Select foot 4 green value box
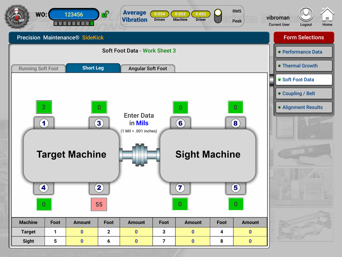 44,204
